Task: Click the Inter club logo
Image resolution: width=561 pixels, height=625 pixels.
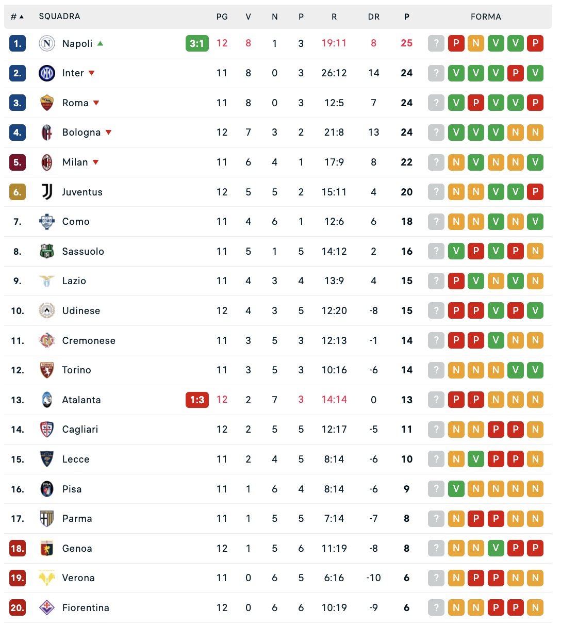Action: point(47,73)
